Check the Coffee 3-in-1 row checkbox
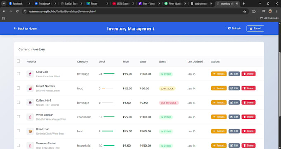The height and width of the screenshot is (149, 281). [19, 102]
